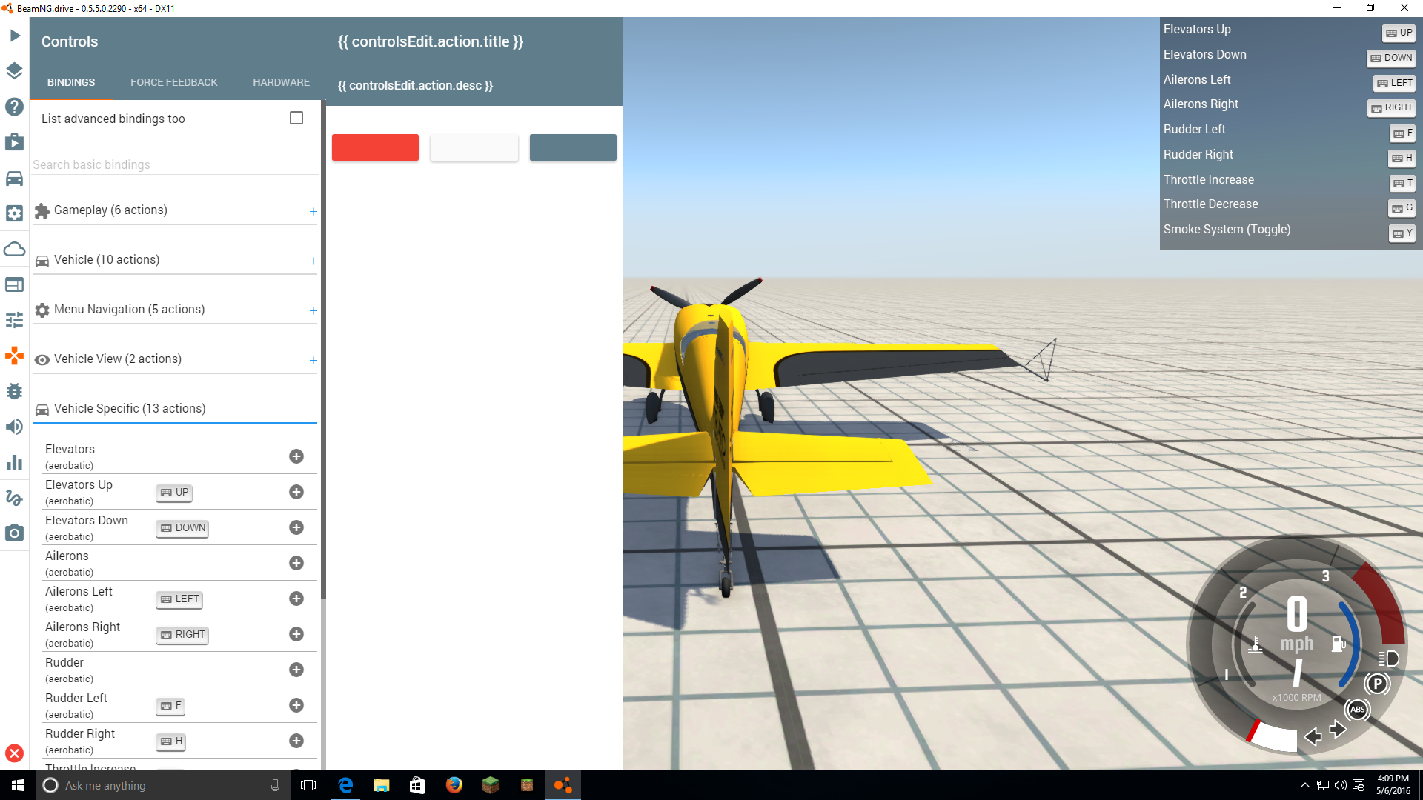This screenshot has width=1423, height=800.
Task: Open the layers icon in sidebar
Action: point(15,71)
